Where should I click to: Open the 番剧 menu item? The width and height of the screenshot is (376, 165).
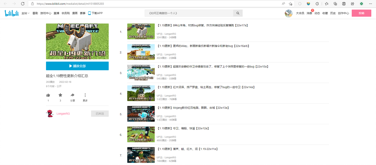(x=35, y=13)
